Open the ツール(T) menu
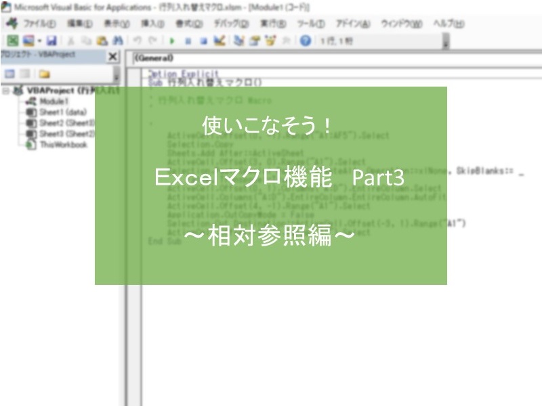This screenshot has width=542, height=406. pyautogui.click(x=310, y=23)
